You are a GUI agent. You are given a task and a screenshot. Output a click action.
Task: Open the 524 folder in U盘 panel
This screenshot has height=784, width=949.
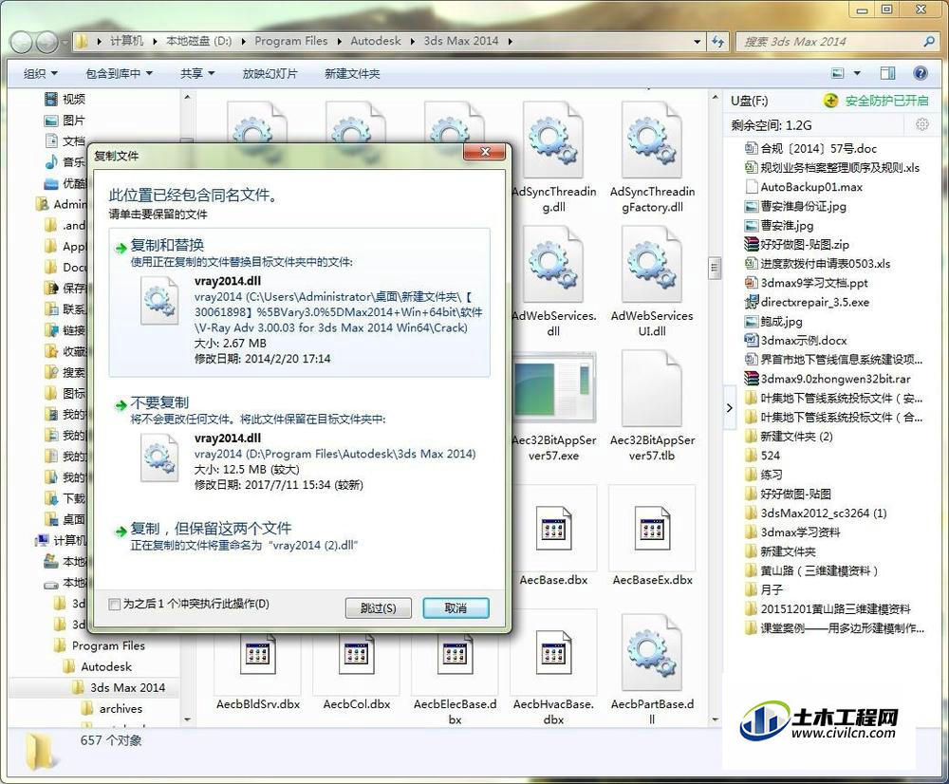pyautogui.click(x=763, y=456)
